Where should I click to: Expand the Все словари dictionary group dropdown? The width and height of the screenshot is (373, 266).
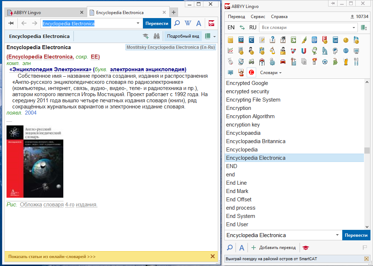(354, 27)
